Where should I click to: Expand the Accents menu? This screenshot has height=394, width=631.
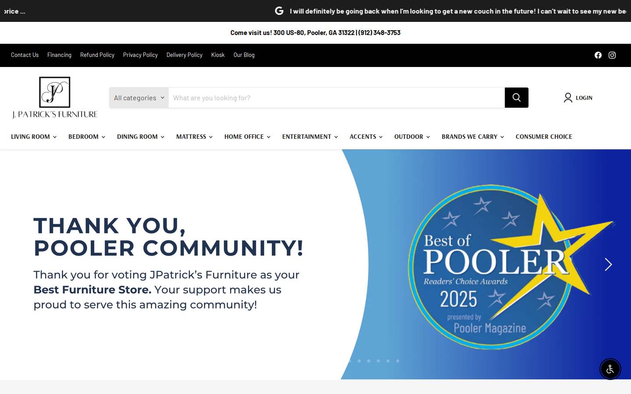(366, 137)
